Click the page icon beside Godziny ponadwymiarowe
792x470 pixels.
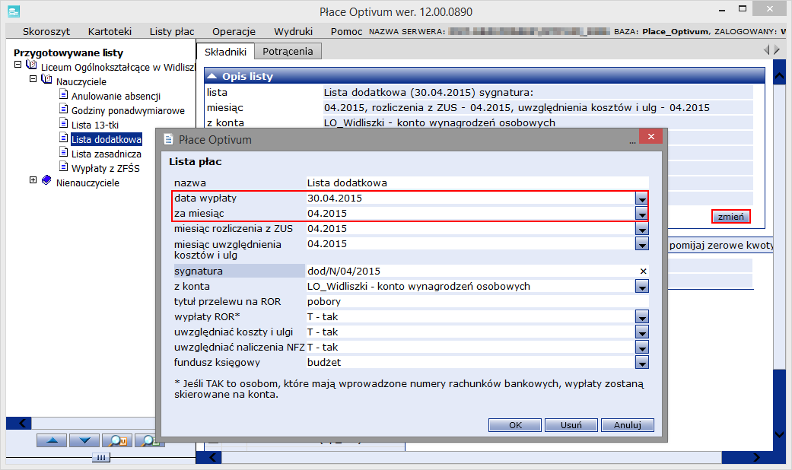click(64, 109)
